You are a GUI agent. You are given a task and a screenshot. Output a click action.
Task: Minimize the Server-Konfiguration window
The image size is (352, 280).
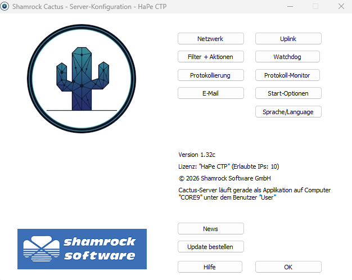coord(290,6)
